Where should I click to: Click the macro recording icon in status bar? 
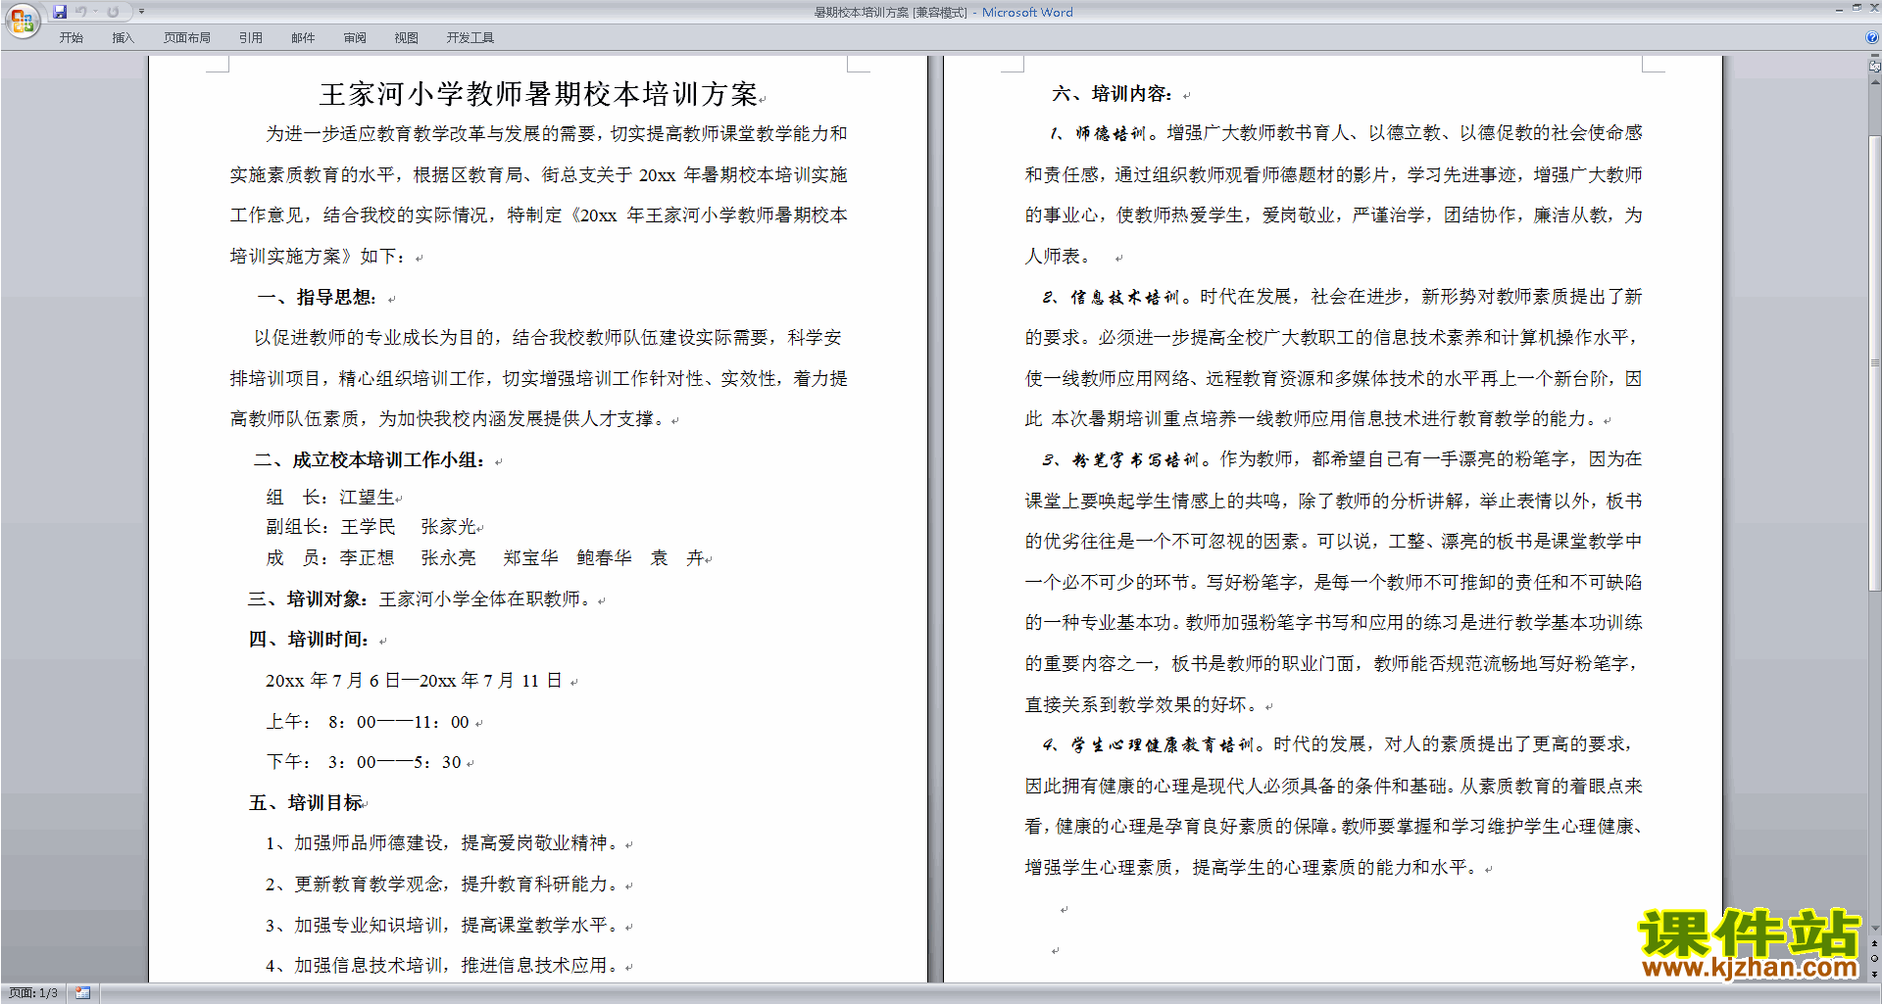[83, 993]
